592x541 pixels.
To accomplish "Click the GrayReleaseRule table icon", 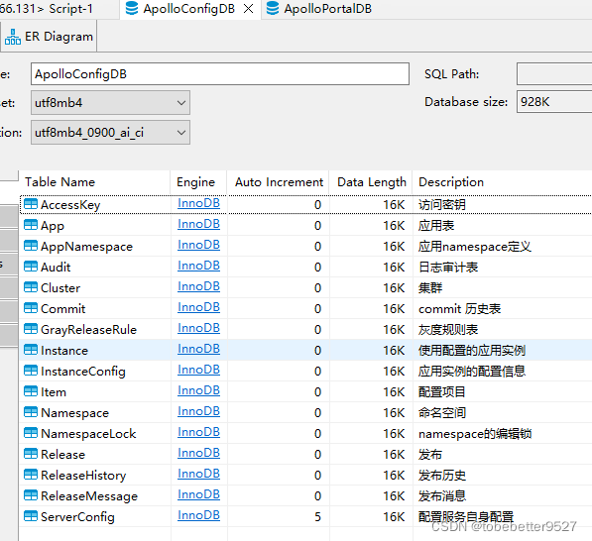I will click(31, 329).
